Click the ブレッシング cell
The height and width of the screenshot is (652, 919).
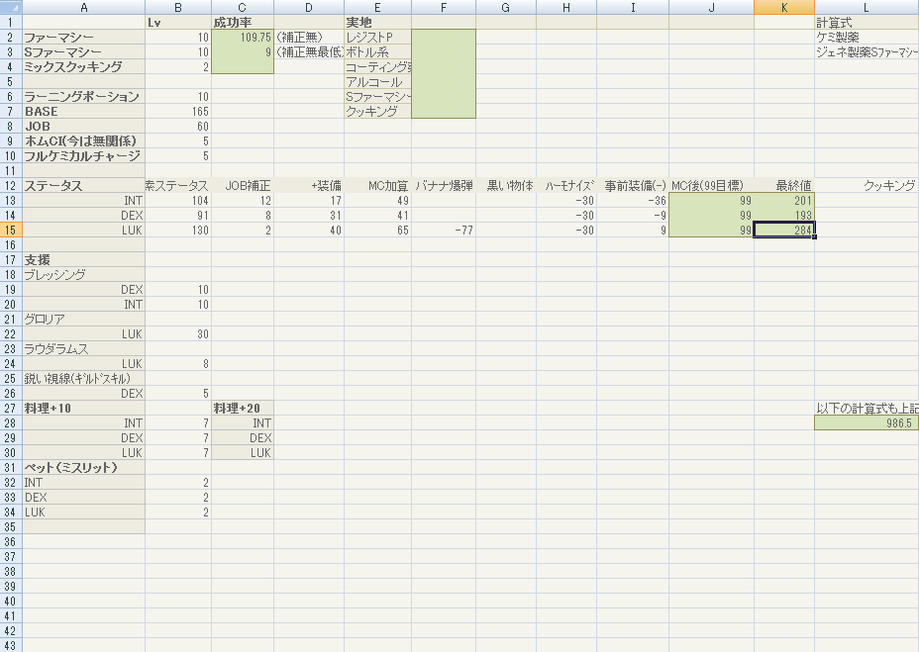84,275
